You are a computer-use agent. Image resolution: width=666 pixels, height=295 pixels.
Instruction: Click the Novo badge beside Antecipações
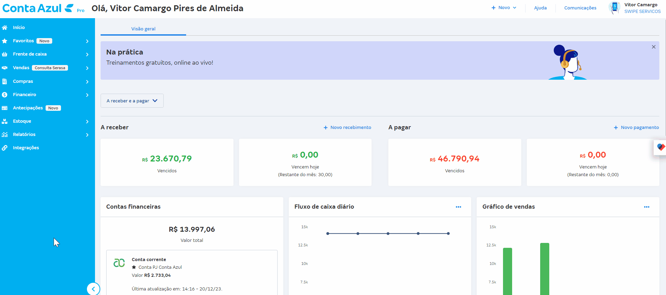(x=53, y=108)
